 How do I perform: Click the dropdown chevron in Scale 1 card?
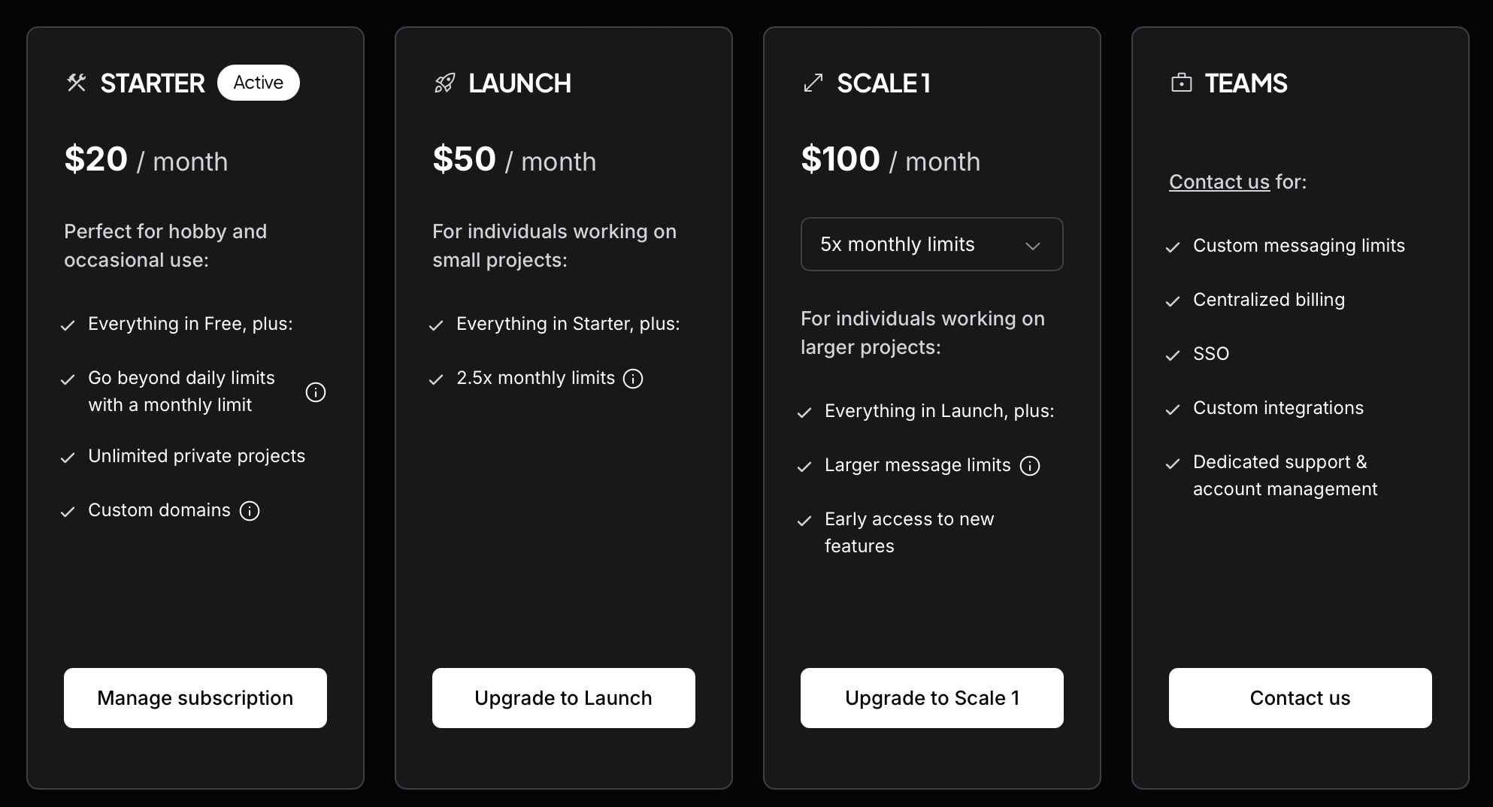pyautogui.click(x=1033, y=246)
